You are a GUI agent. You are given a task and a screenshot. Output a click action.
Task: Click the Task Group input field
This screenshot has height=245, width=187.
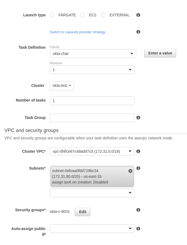tap(92, 118)
